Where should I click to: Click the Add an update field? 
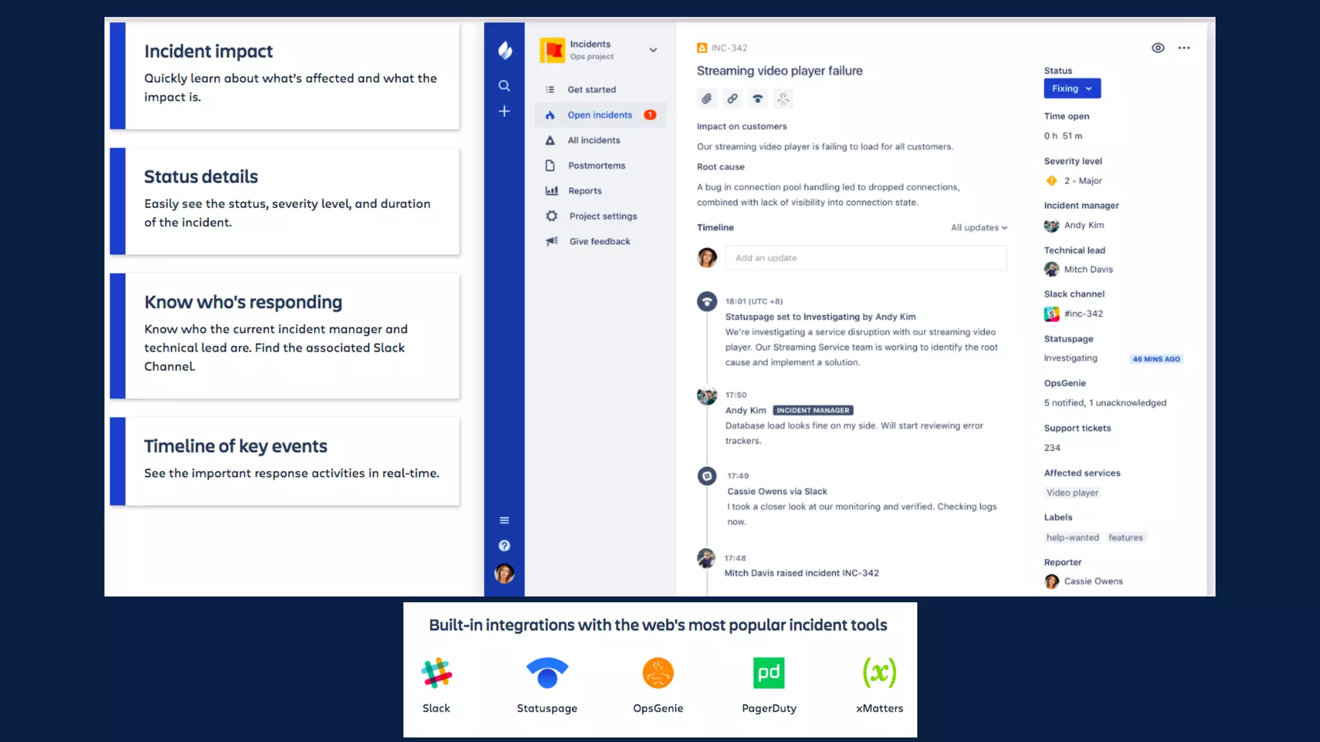pos(865,258)
